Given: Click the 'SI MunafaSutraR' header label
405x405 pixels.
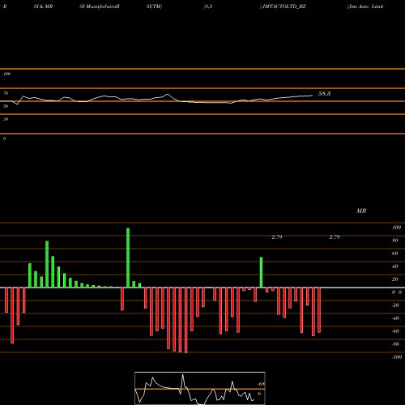Looking at the screenshot, I should (x=100, y=6).
